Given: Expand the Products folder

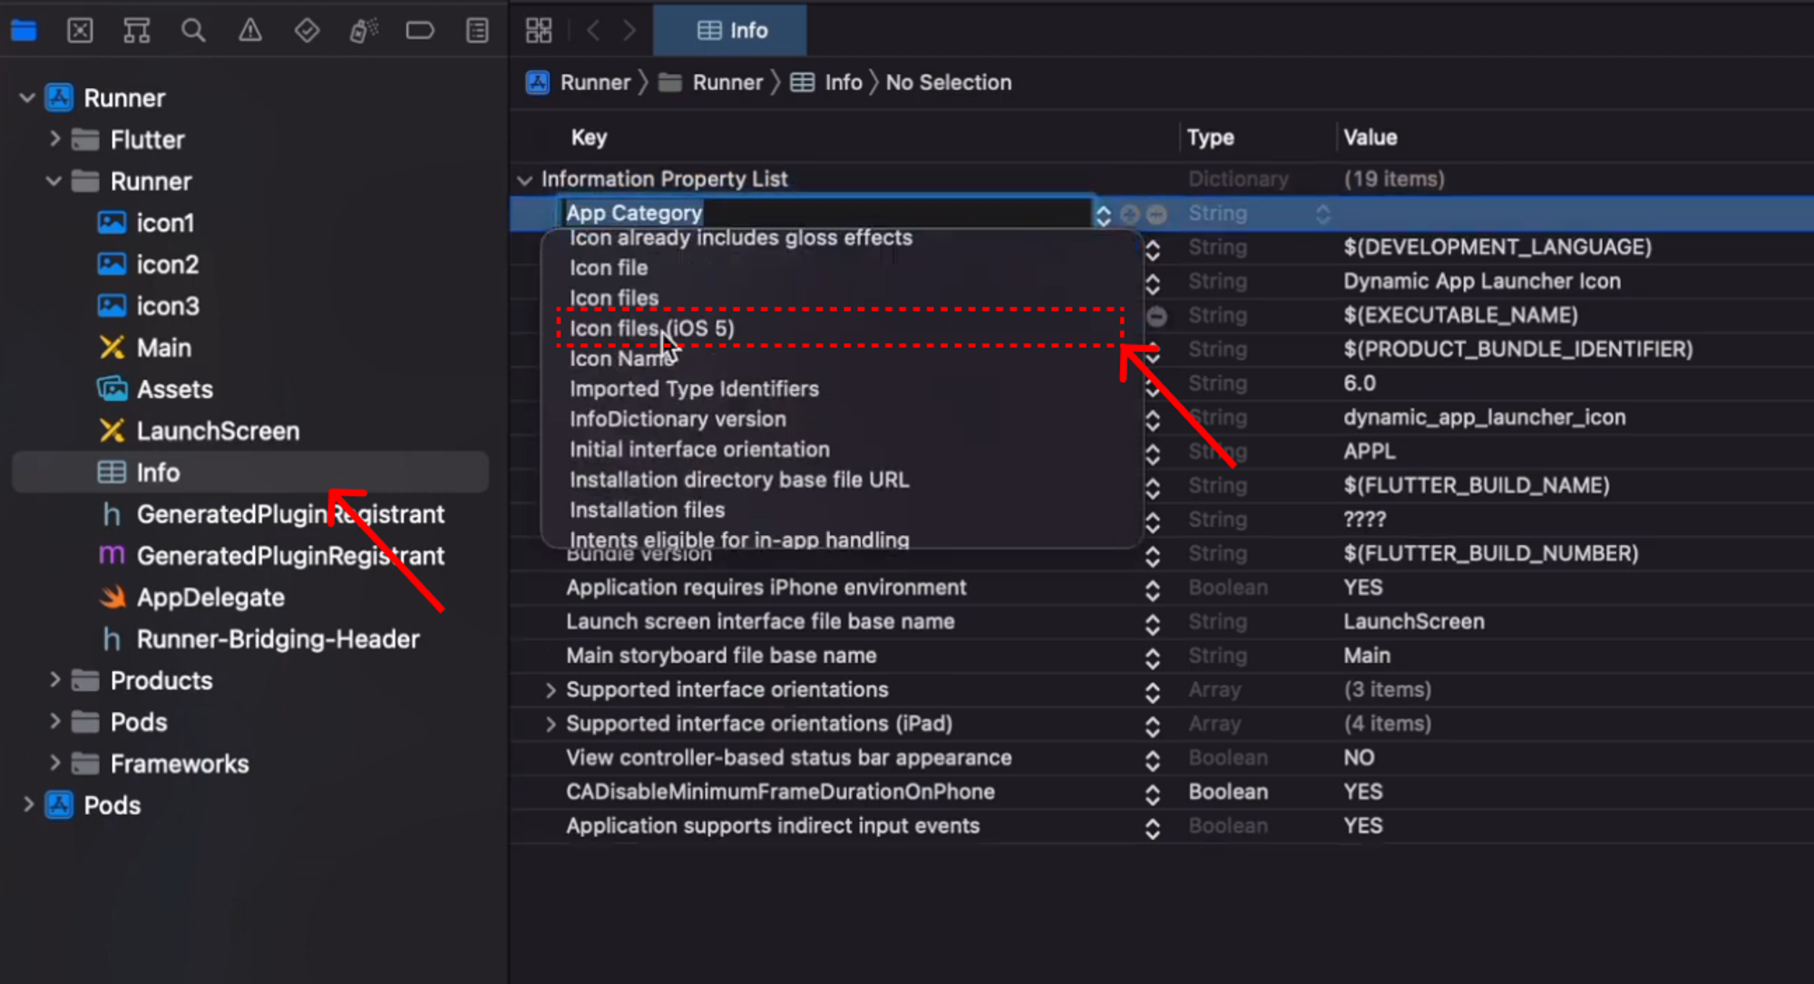Looking at the screenshot, I should (54, 680).
